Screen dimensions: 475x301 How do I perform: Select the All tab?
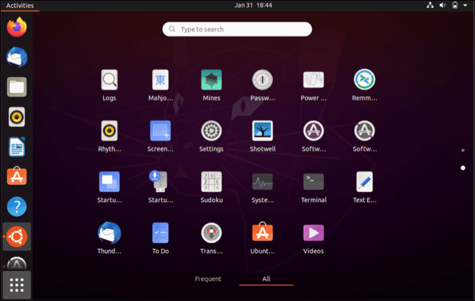267,279
